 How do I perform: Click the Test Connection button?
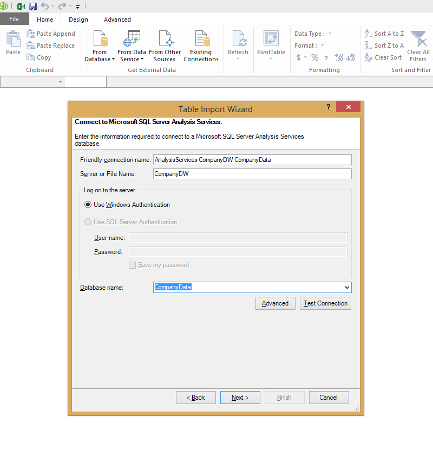pyautogui.click(x=325, y=303)
